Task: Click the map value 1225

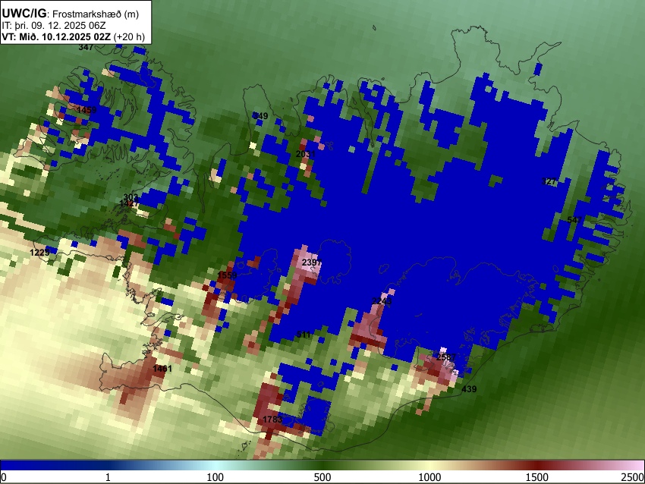Action: (x=40, y=252)
